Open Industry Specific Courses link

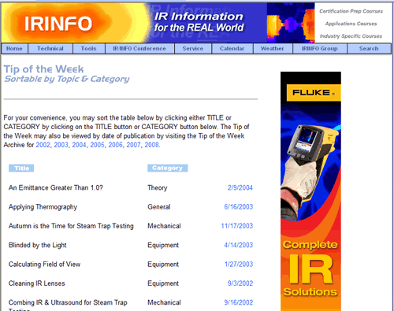tap(351, 36)
